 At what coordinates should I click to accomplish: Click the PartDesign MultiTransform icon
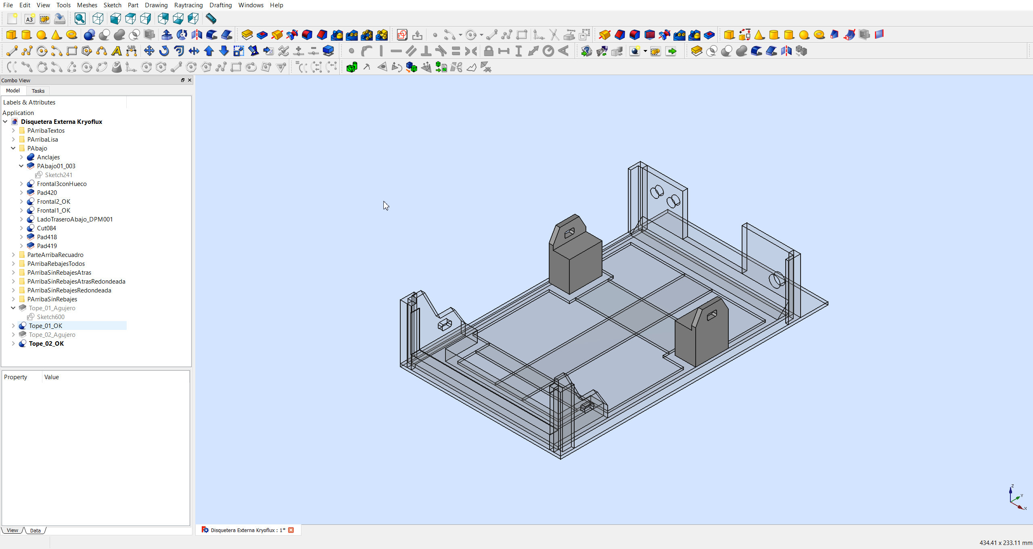382,35
